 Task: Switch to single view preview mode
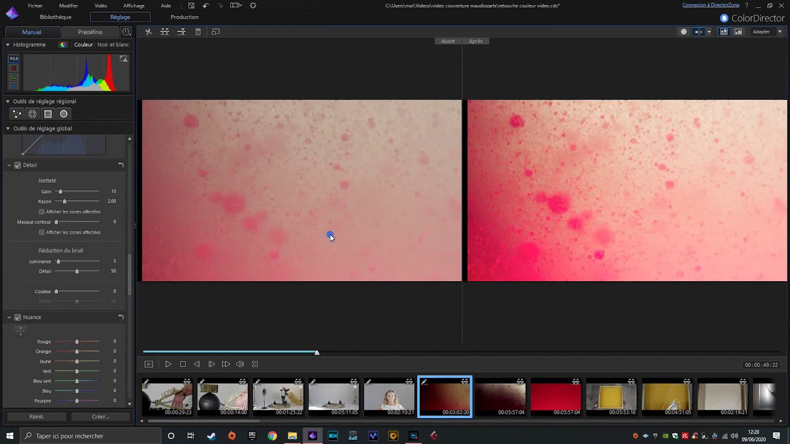coord(684,31)
